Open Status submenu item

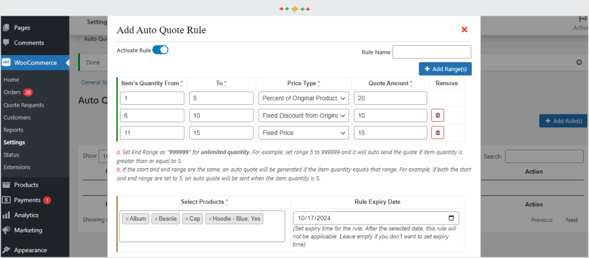[11, 155]
